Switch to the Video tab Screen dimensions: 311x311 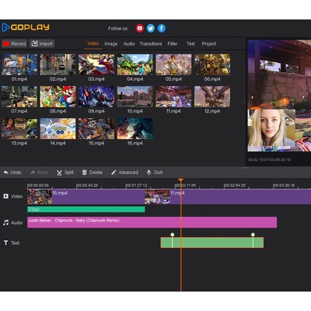[x=93, y=44]
